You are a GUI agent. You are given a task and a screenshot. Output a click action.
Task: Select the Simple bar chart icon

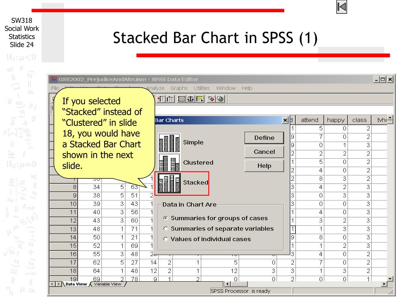tap(169, 142)
